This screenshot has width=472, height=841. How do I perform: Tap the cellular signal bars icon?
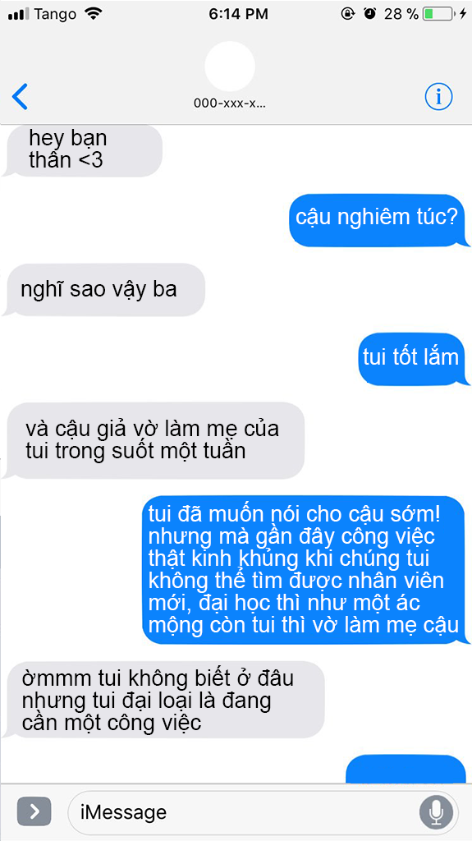tap(19, 15)
